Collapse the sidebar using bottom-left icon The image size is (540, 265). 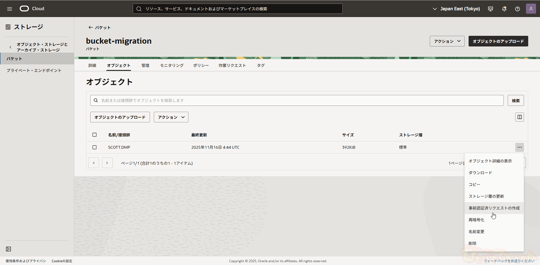(8, 249)
